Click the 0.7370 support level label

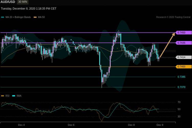(x=181, y=87)
